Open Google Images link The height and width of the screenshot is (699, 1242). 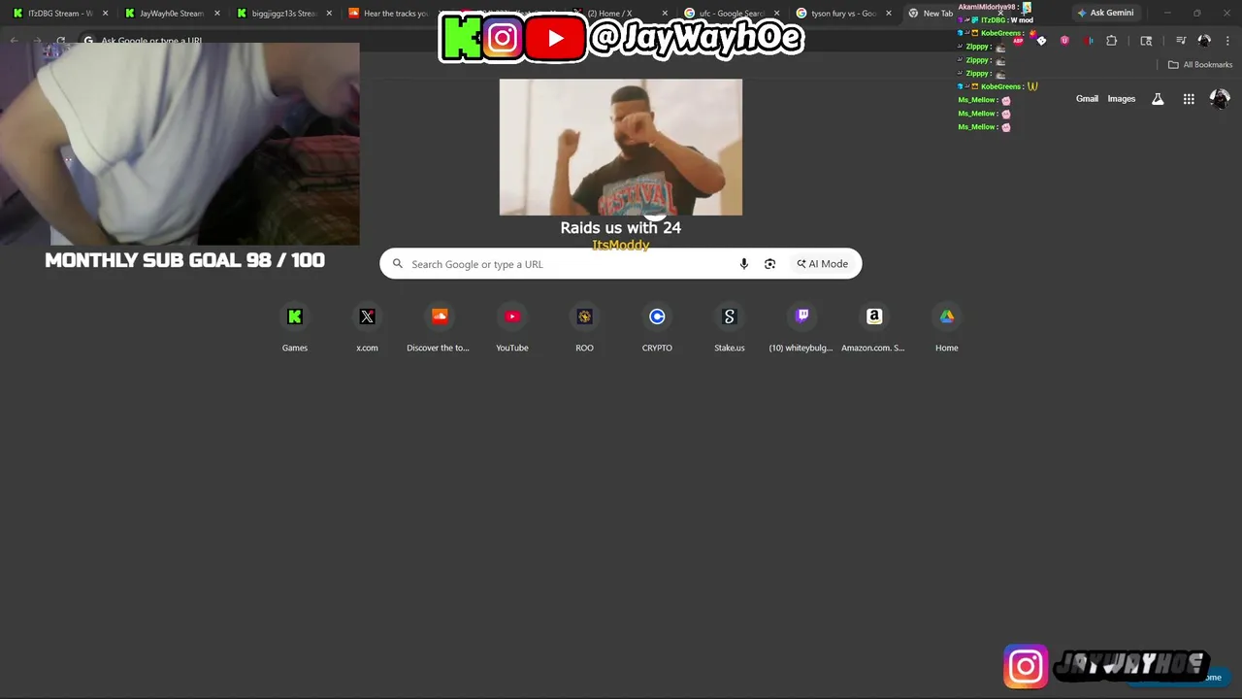(1122, 99)
